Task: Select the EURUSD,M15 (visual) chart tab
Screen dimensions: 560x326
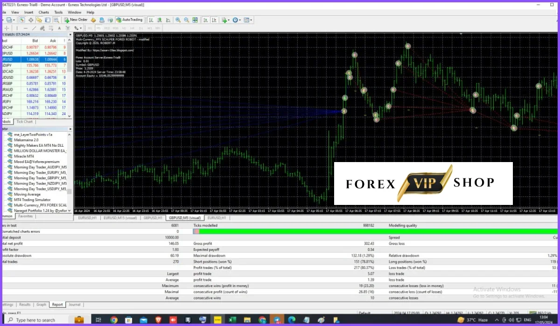Action: point(120,217)
